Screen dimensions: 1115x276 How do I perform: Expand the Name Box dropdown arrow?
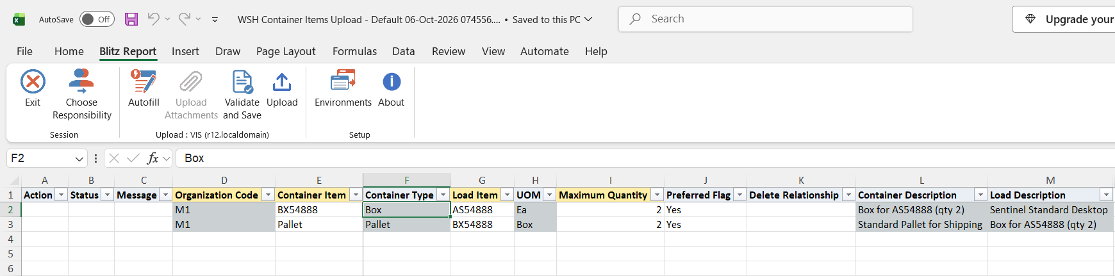point(79,159)
